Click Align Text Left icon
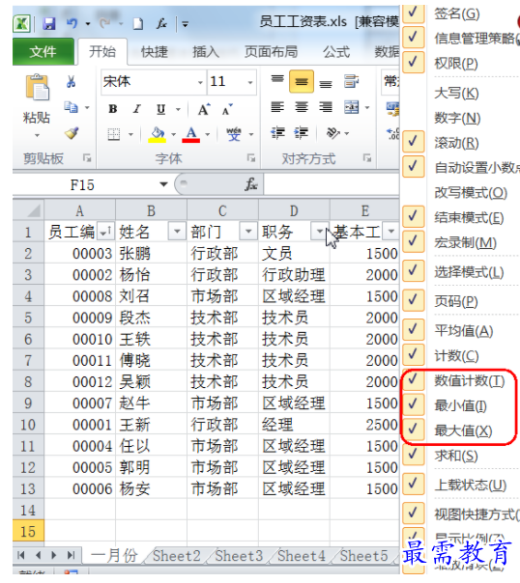Viewport: 520px width, 583px height. point(277,107)
